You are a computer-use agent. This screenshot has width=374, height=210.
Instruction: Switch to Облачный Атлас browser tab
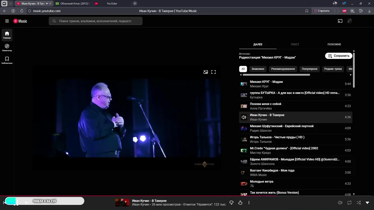tap(73, 3)
